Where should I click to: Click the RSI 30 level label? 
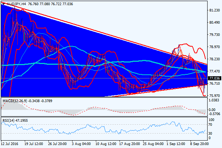click(x=211, y=134)
